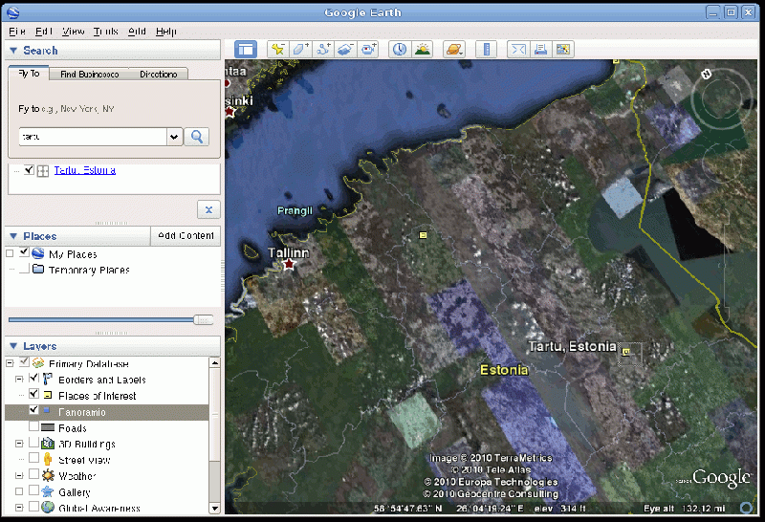Screen dimensions: 765x522
Task: Click the 3D Buildings layer icon
Action: pyautogui.click(x=48, y=443)
